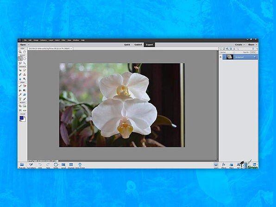Select the Red Eye Removal tool

pos(20,70)
